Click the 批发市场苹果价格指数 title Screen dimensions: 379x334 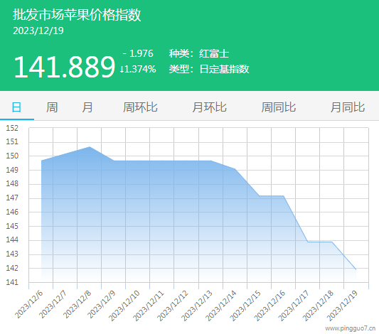77,15
